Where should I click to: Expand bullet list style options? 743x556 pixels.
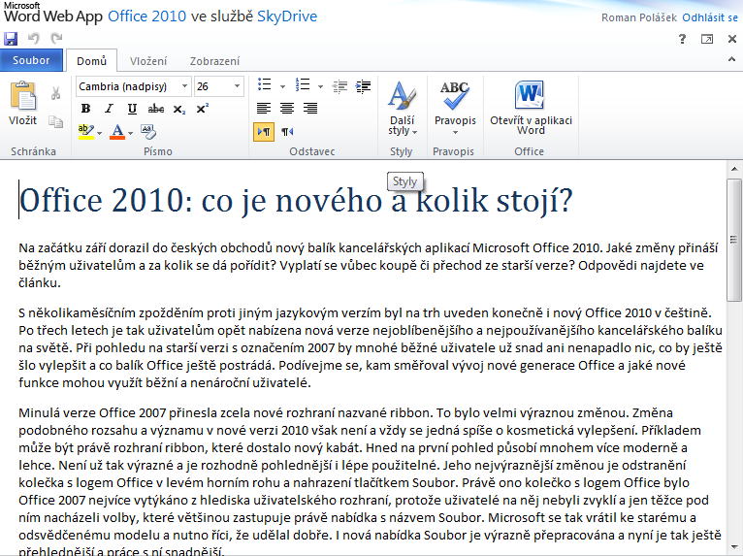(282, 86)
